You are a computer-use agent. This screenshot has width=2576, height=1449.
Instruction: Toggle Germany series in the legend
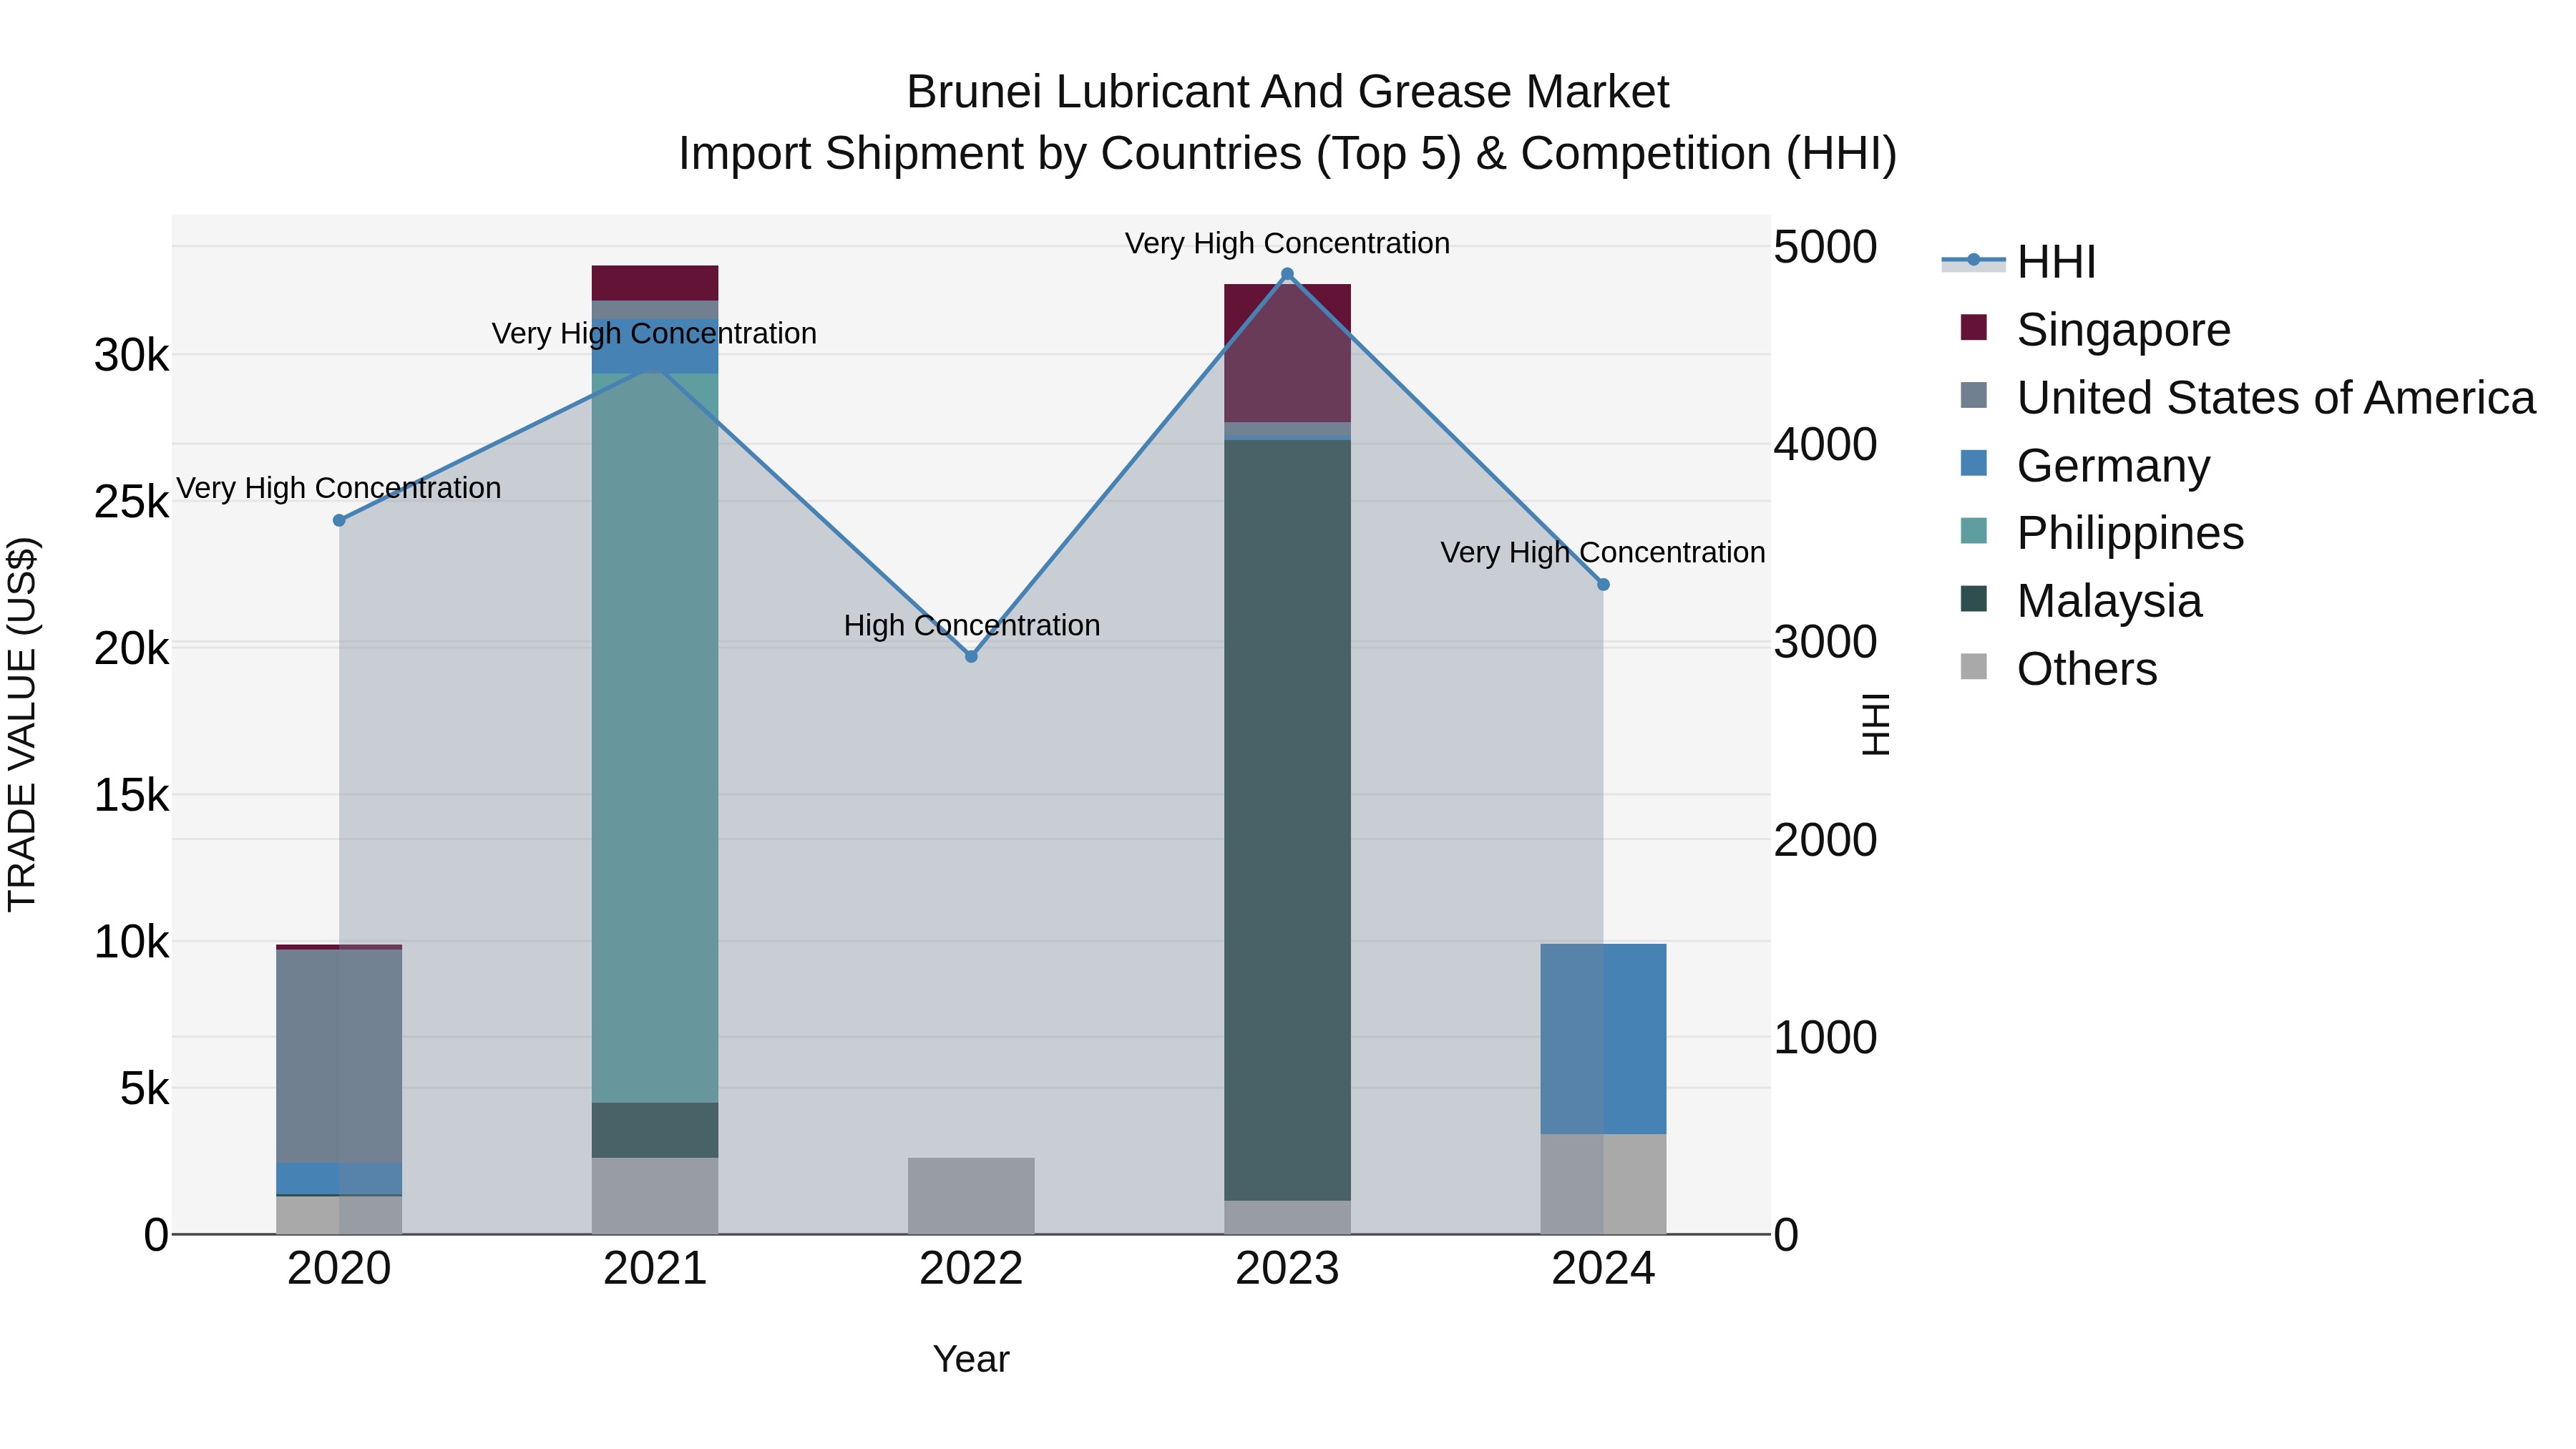coord(2084,465)
